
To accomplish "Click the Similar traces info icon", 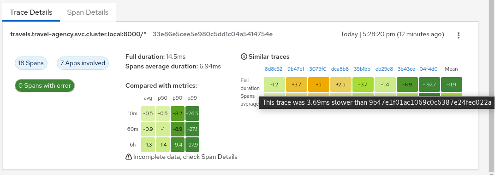I will tap(244, 57).
